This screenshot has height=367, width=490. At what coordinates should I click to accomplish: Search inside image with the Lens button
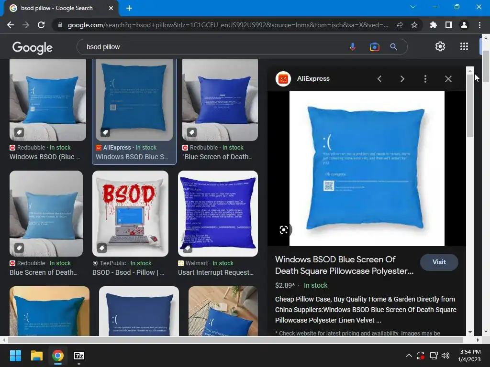coord(284,230)
